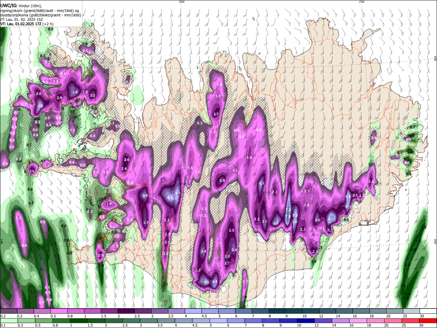
Task: Select the dull mauve swatch labeled 0.2
Action: pos(9,311)
